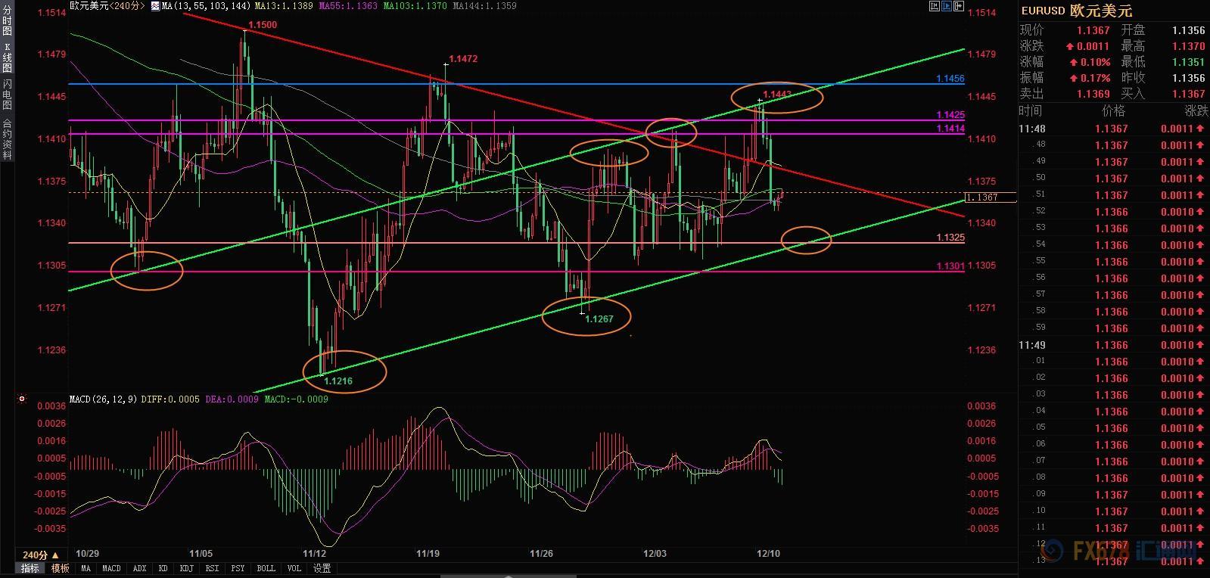Click the 11:49 tick row
This screenshot has height=578, width=1210.
pyautogui.click(x=1114, y=345)
